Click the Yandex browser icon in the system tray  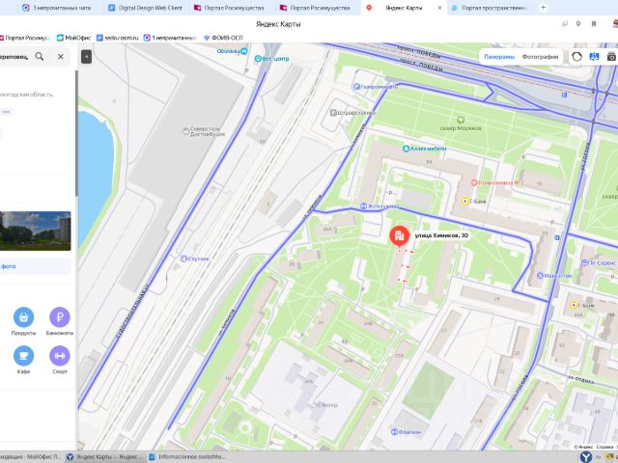coord(586,456)
